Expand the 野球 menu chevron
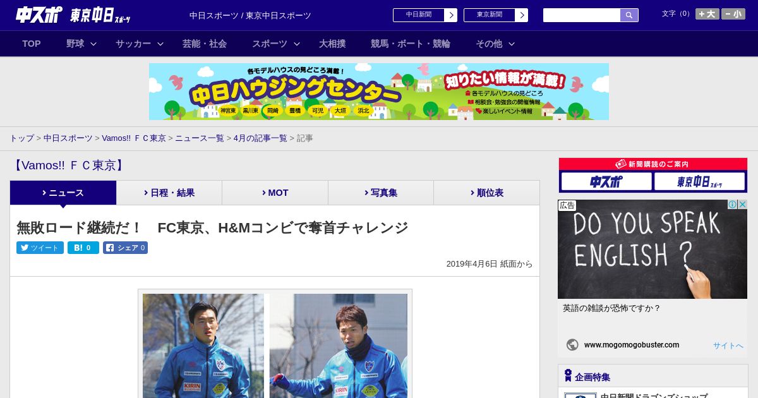The width and height of the screenshot is (758, 398). [93, 44]
